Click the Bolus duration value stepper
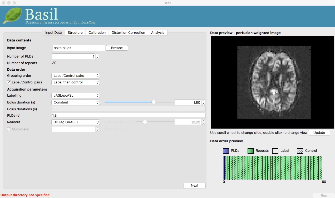Image resolution: width=335 pixels, height=198 pixels. click(203, 102)
